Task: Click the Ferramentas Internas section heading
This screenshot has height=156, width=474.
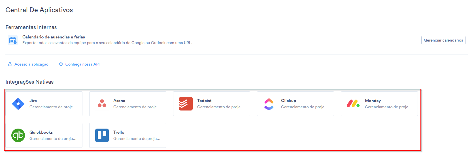Action: [31, 27]
